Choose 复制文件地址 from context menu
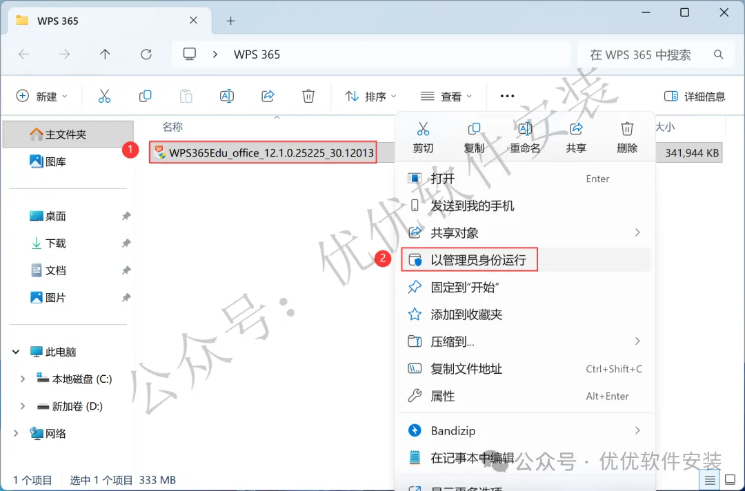This screenshot has width=745, height=491. (x=525, y=369)
